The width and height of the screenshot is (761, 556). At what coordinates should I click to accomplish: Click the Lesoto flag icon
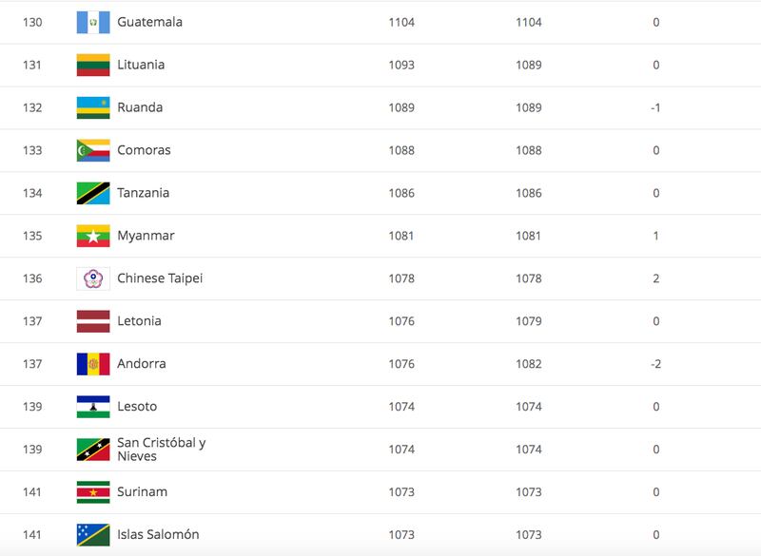pos(93,406)
